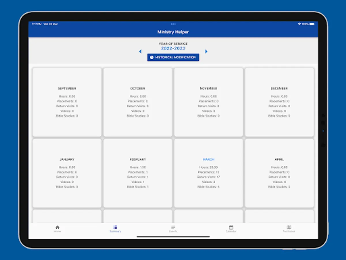The height and width of the screenshot is (260, 346).
Task: Click March Return Visits: 17 value
Action: pyautogui.click(x=208, y=177)
